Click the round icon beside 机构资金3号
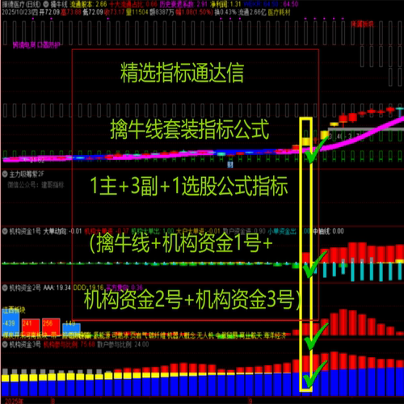Image resolution: width=404 pixels, height=404 pixels. click(x=5, y=344)
